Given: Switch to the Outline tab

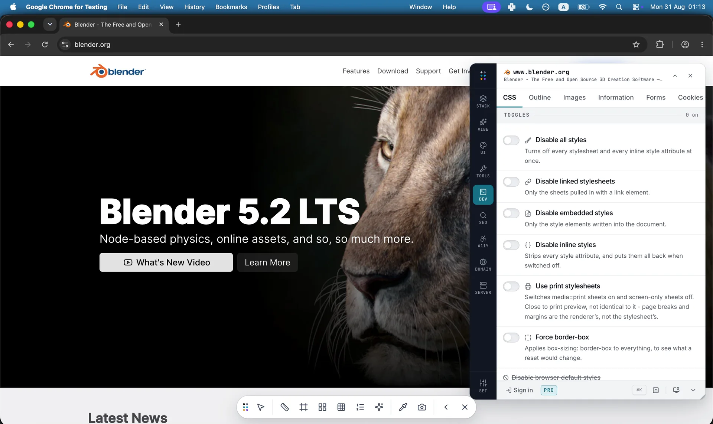Looking at the screenshot, I should [540, 98].
